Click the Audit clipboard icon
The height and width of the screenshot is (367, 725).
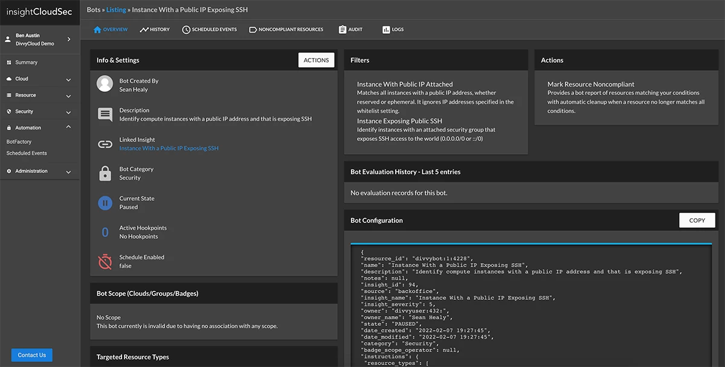343,29
